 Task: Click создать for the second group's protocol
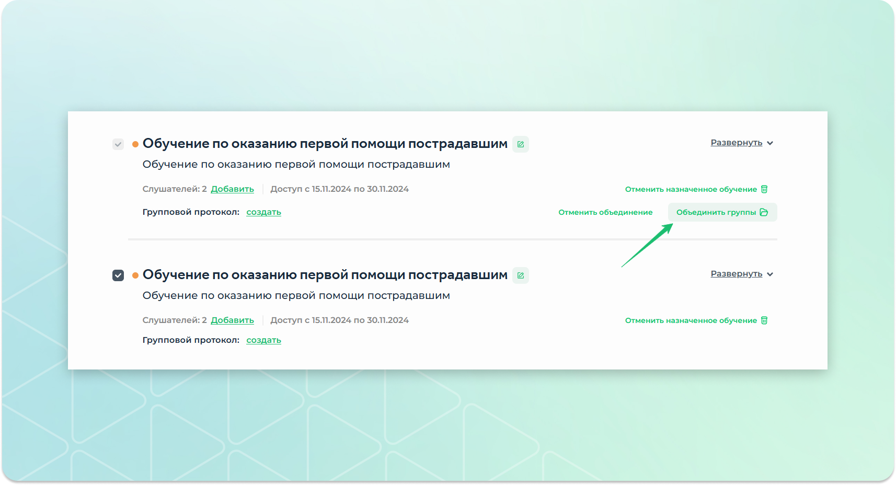(x=263, y=340)
